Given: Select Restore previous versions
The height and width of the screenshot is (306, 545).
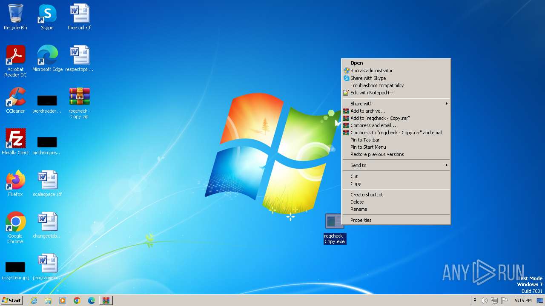Looking at the screenshot, I should 396,154.
